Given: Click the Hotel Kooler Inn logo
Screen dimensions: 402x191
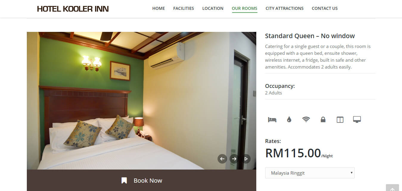Looking at the screenshot, I should point(73,9).
